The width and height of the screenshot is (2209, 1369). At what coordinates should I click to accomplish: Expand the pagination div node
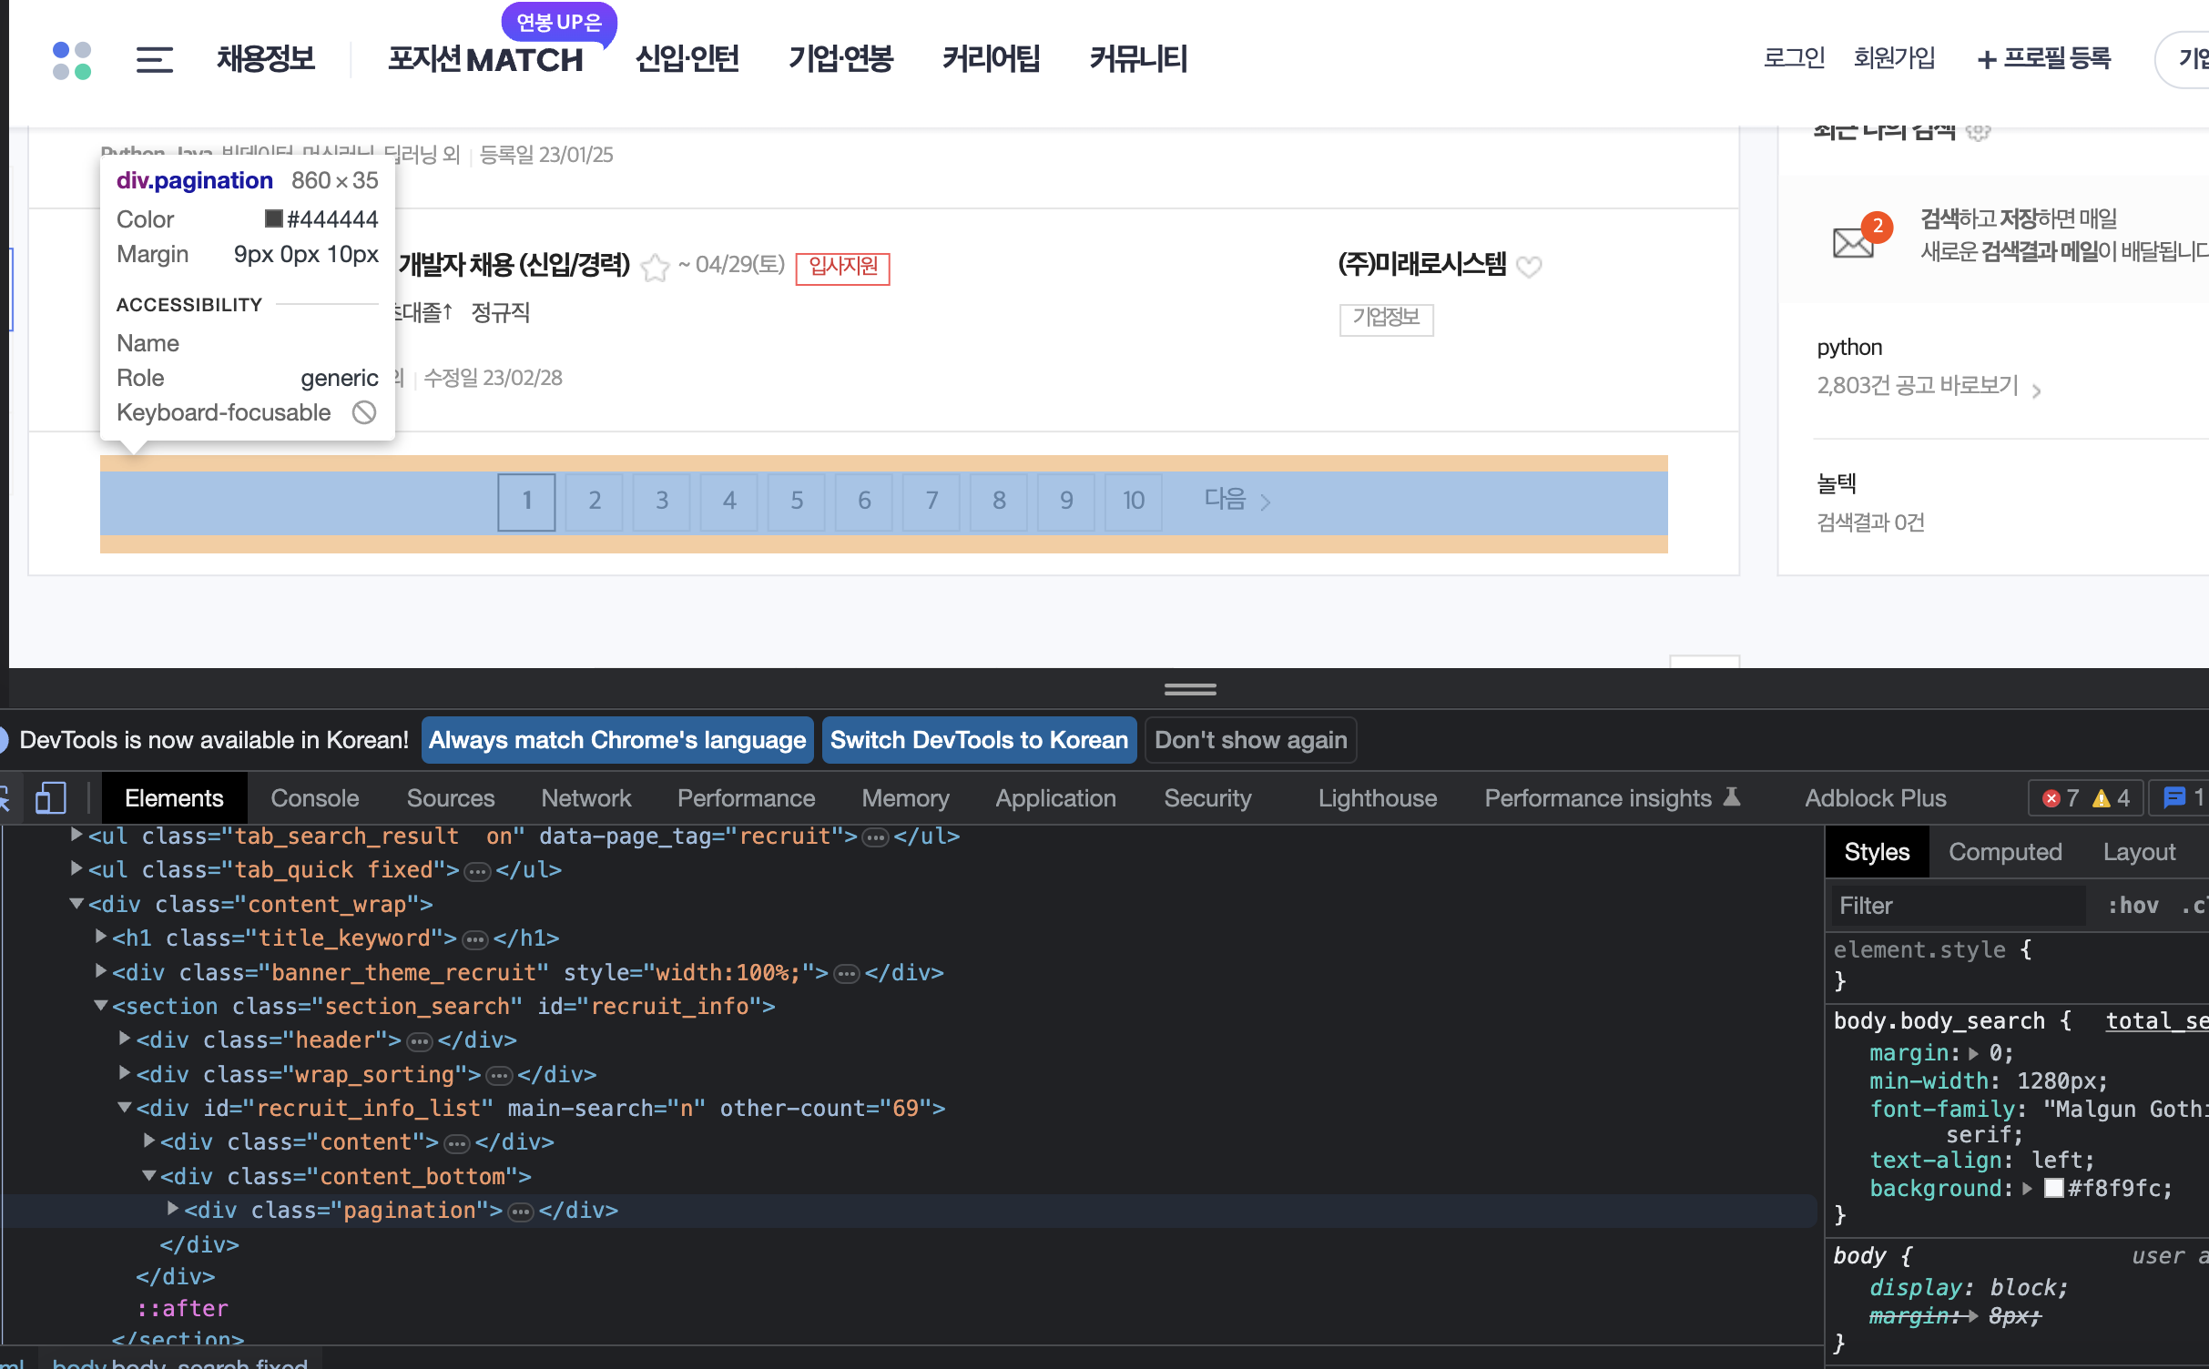coord(173,1209)
